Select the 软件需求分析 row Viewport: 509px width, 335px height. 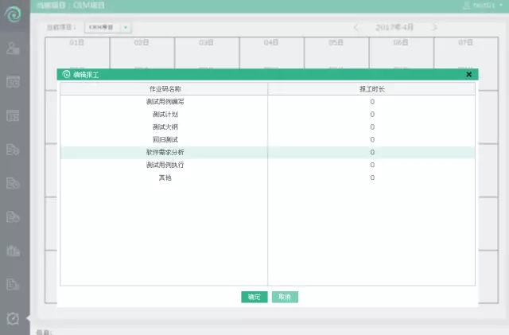click(267, 153)
